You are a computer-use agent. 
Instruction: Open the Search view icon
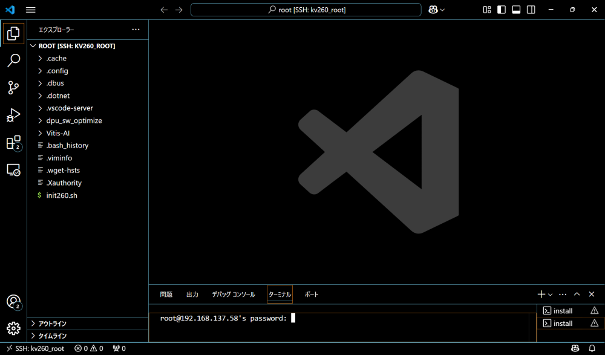(13, 60)
